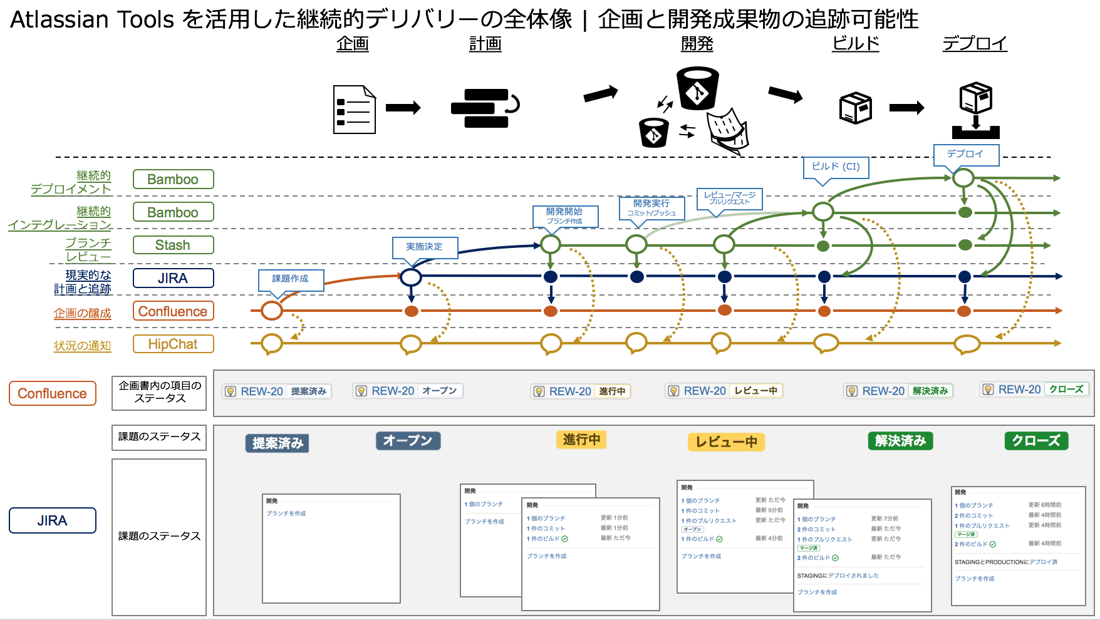Open the 計画 stage heading link

[x=485, y=44]
